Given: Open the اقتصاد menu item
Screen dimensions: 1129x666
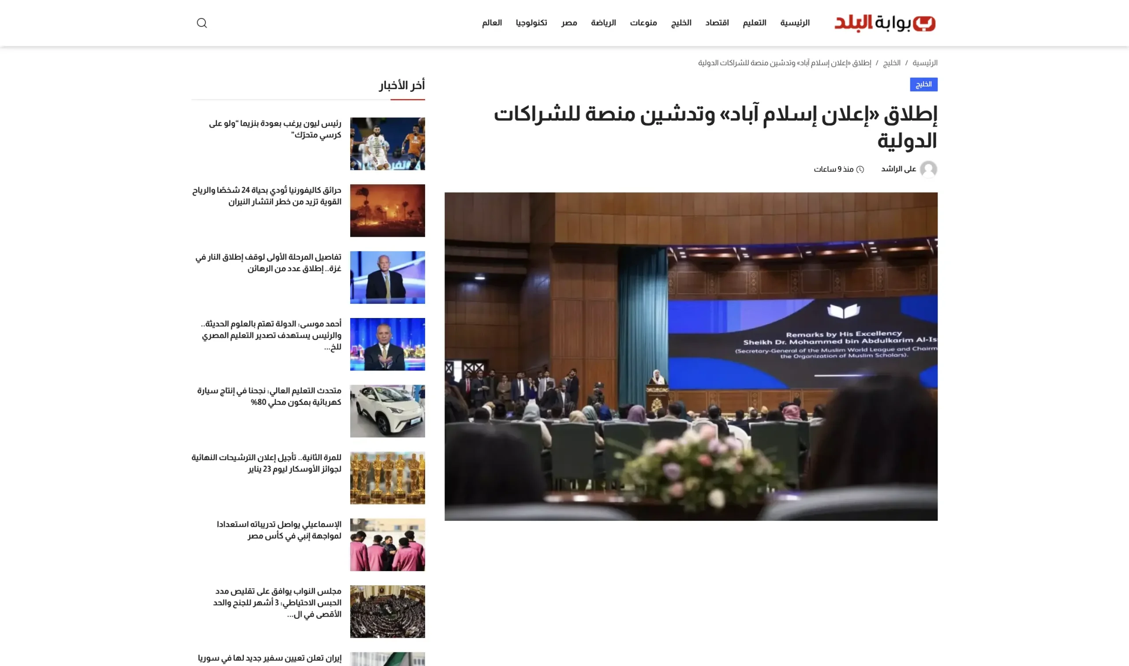Looking at the screenshot, I should click(x=717, y=23).
